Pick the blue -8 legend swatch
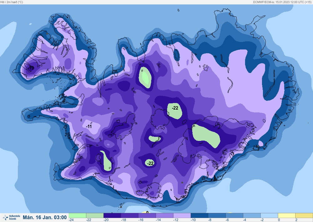The image size is (313, 222). (x=217, y=215)
